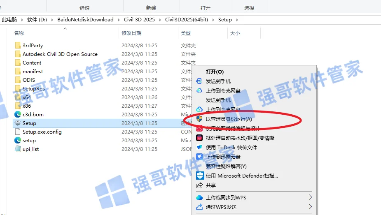Sort by 名称 column header
Viewport: 381px width, 215px height.
(x=19, y=33)
